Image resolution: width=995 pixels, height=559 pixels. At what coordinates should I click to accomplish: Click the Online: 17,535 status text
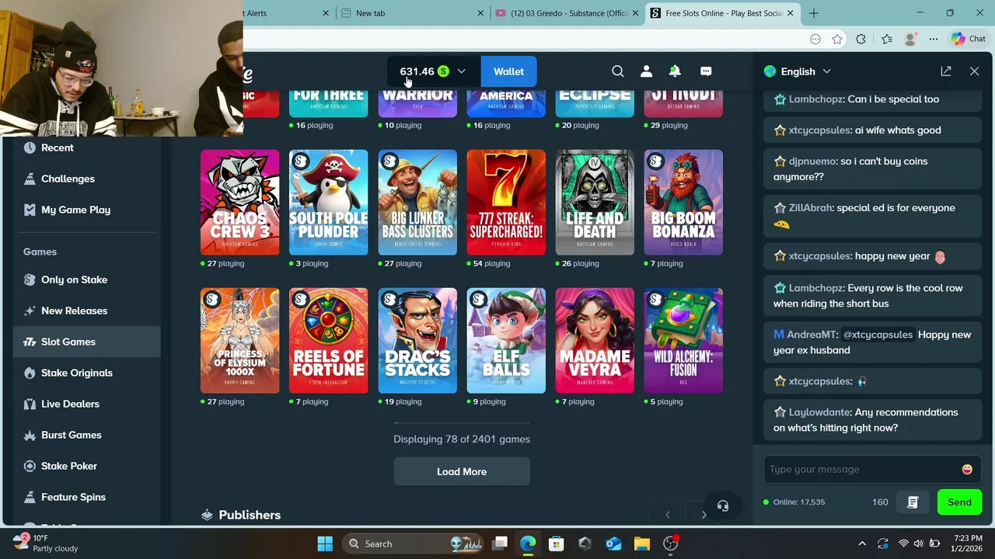point(799,502)
